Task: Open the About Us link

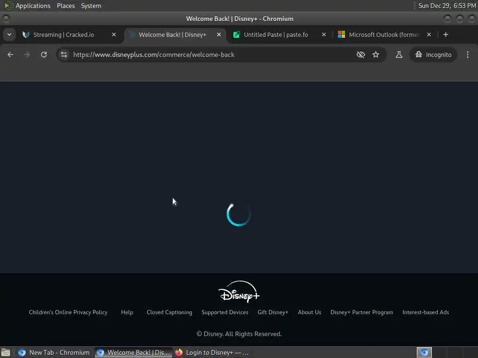Action: [x=309, y=312]
